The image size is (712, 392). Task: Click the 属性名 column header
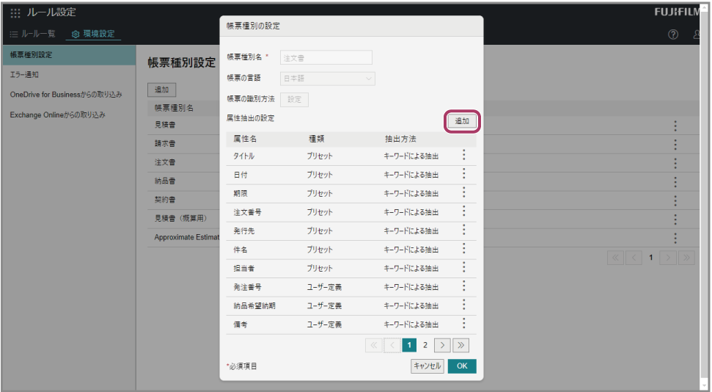[x=245, y=139]
